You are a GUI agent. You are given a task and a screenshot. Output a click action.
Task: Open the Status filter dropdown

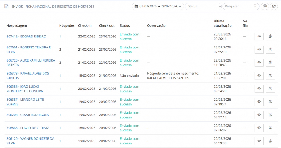pos(203,6)
